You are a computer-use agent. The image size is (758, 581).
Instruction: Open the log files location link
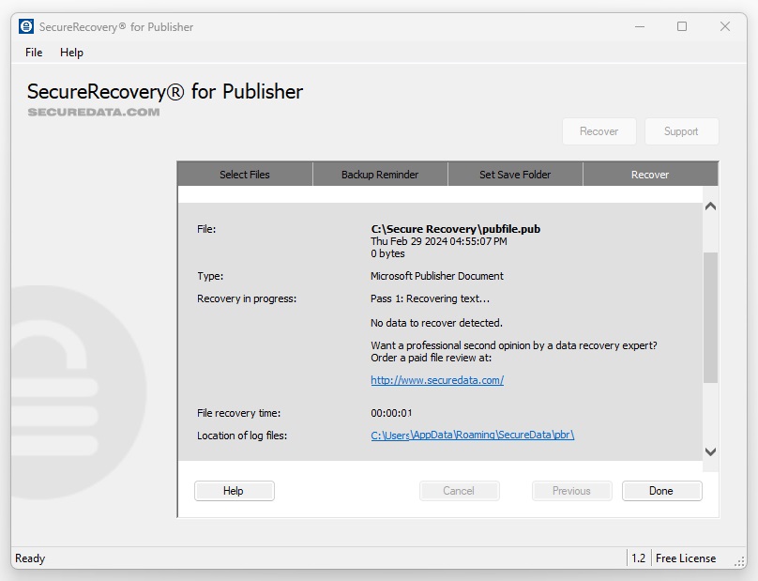click(472, 436)
